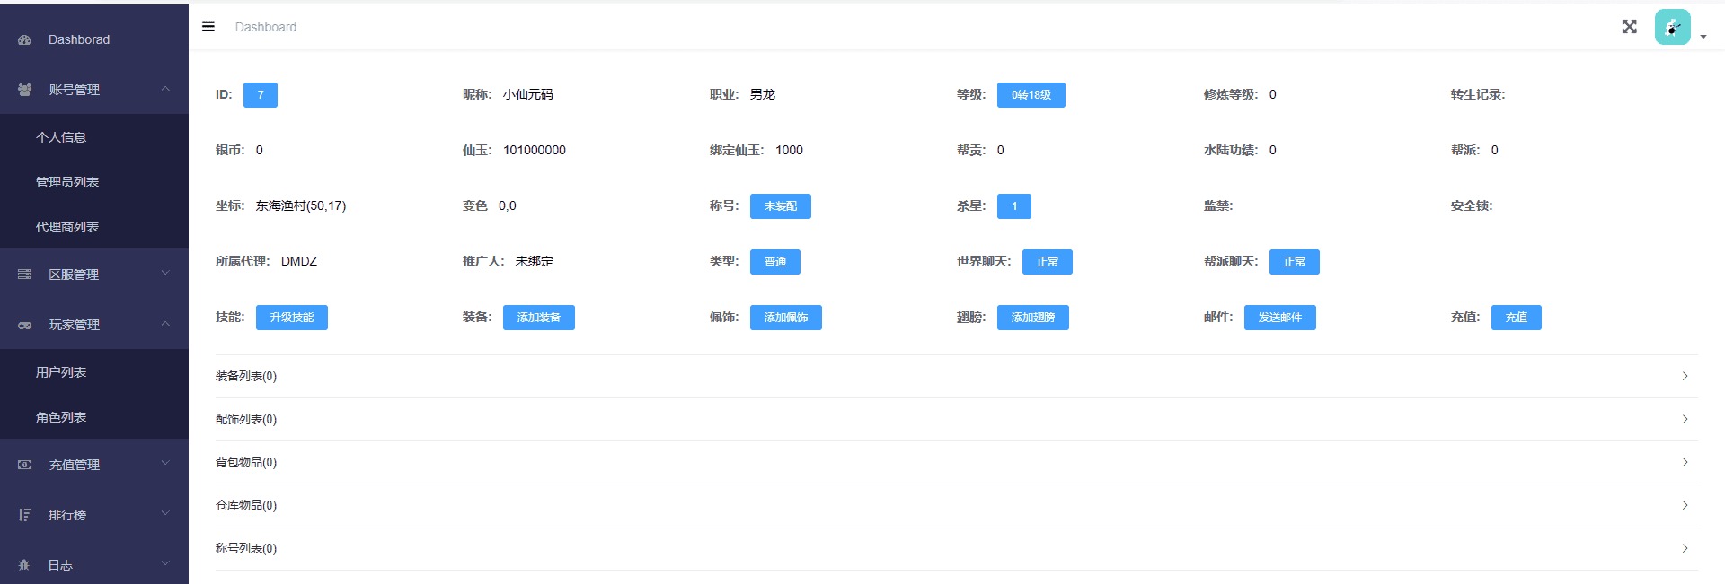The width and height of the screenshot is (1725, 584).
Task: Expand the 仓库物品(0) row arrow
Action: pos(1685,505)
